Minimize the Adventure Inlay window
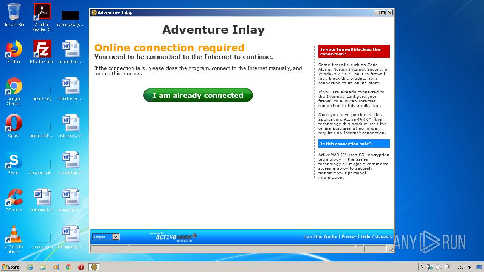The width and height of the screenshot is (484, 272). click(x=377, y=12)
